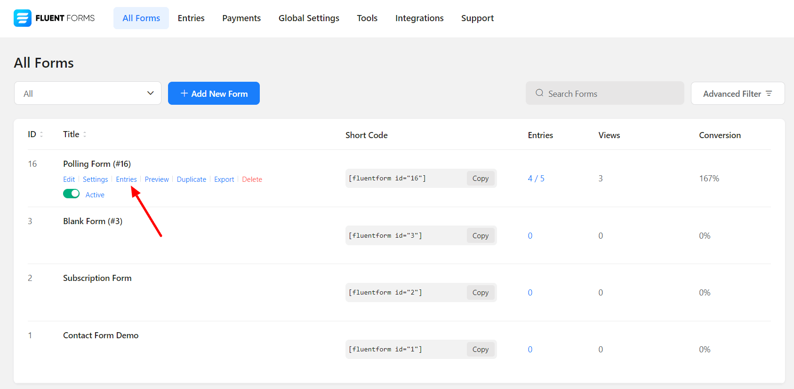794x389 pixels.
Task: Sort forms using the Title sort arrows
Action: (x=85, y=134)
